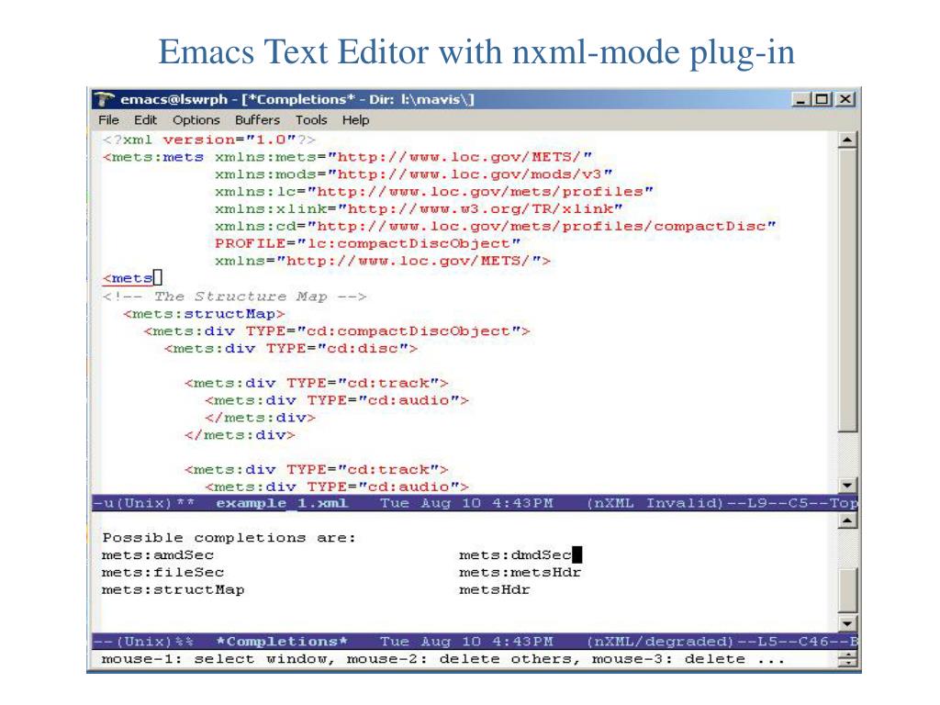Click the PROFILE="lc:compactDiscObject" attribute
Screen dimensions: 940x705
point(367,243)
